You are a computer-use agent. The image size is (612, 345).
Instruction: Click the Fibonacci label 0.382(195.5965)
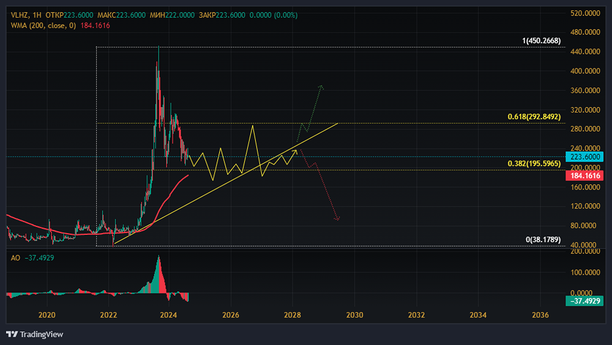click(x=534, y=163)
